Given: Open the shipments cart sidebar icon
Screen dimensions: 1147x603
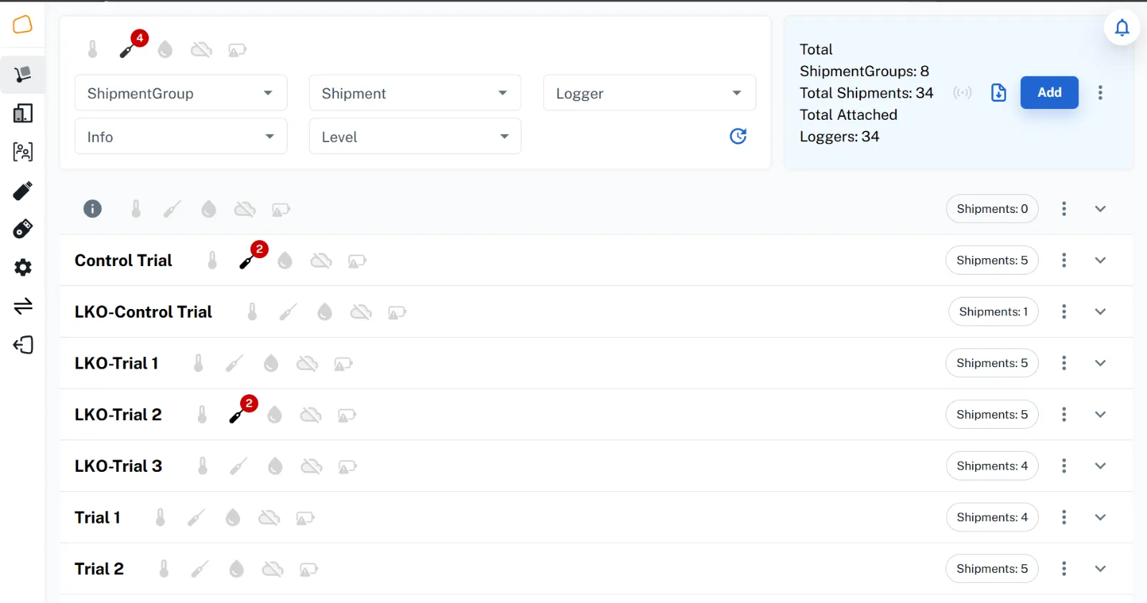Looking at the screenshot, I should coord(23,75).
